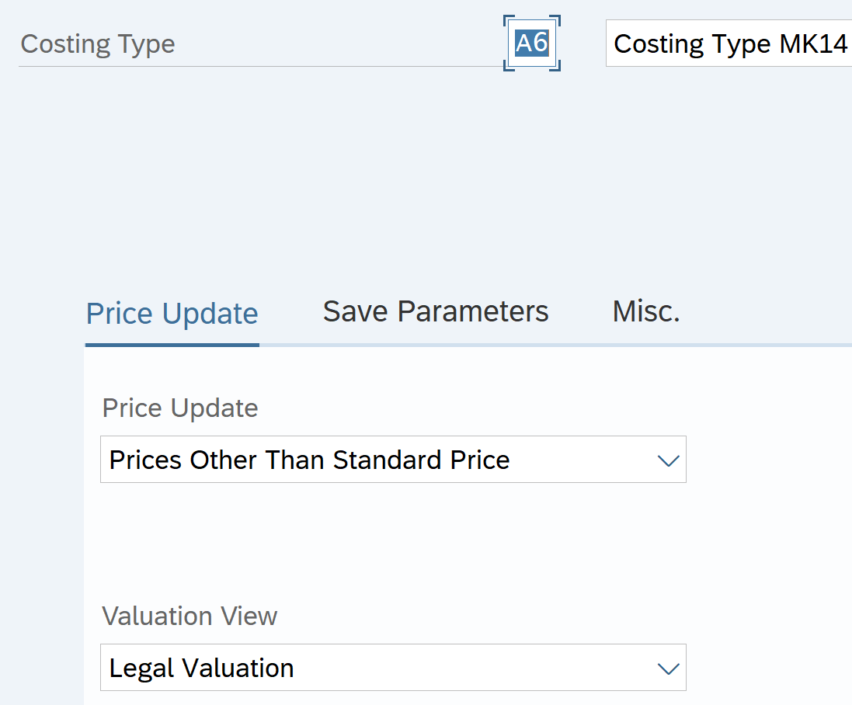Click the highlighted A6 text selection
This screenshot has width=852, height=705.
tap(532, 43)
